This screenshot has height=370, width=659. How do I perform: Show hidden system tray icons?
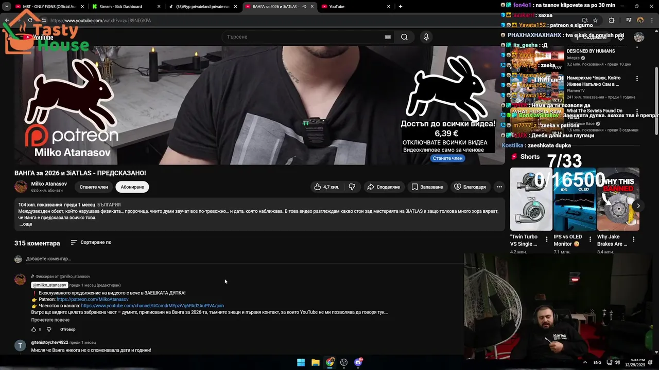pyautogui.click(x=585, y=362)
